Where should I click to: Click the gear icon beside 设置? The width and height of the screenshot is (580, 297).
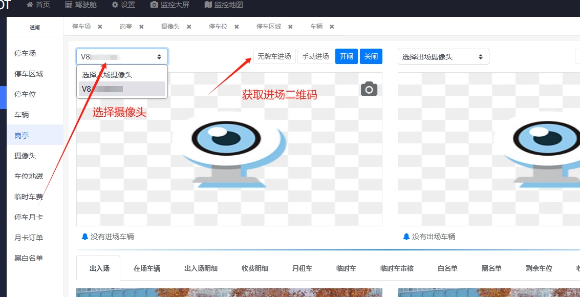coord(115,5)
